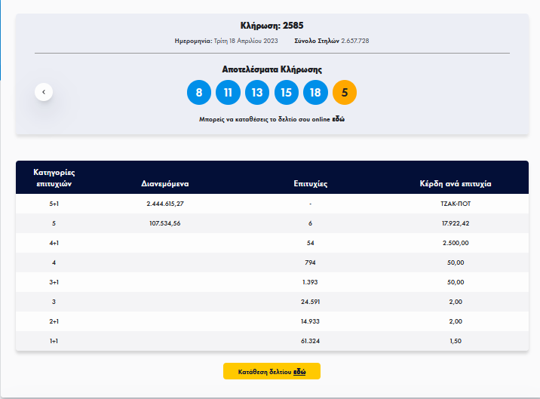Select the orange Joker ball 5
The height and width of the screenshot is (399, 540).
[345, 92]
